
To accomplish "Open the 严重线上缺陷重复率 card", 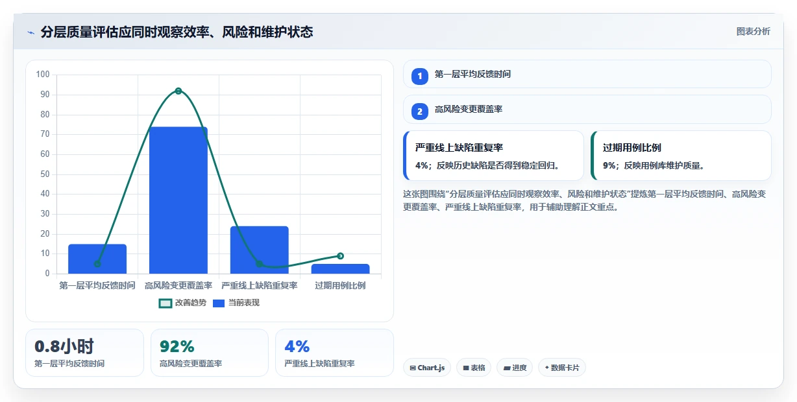I will coord(494,156).
